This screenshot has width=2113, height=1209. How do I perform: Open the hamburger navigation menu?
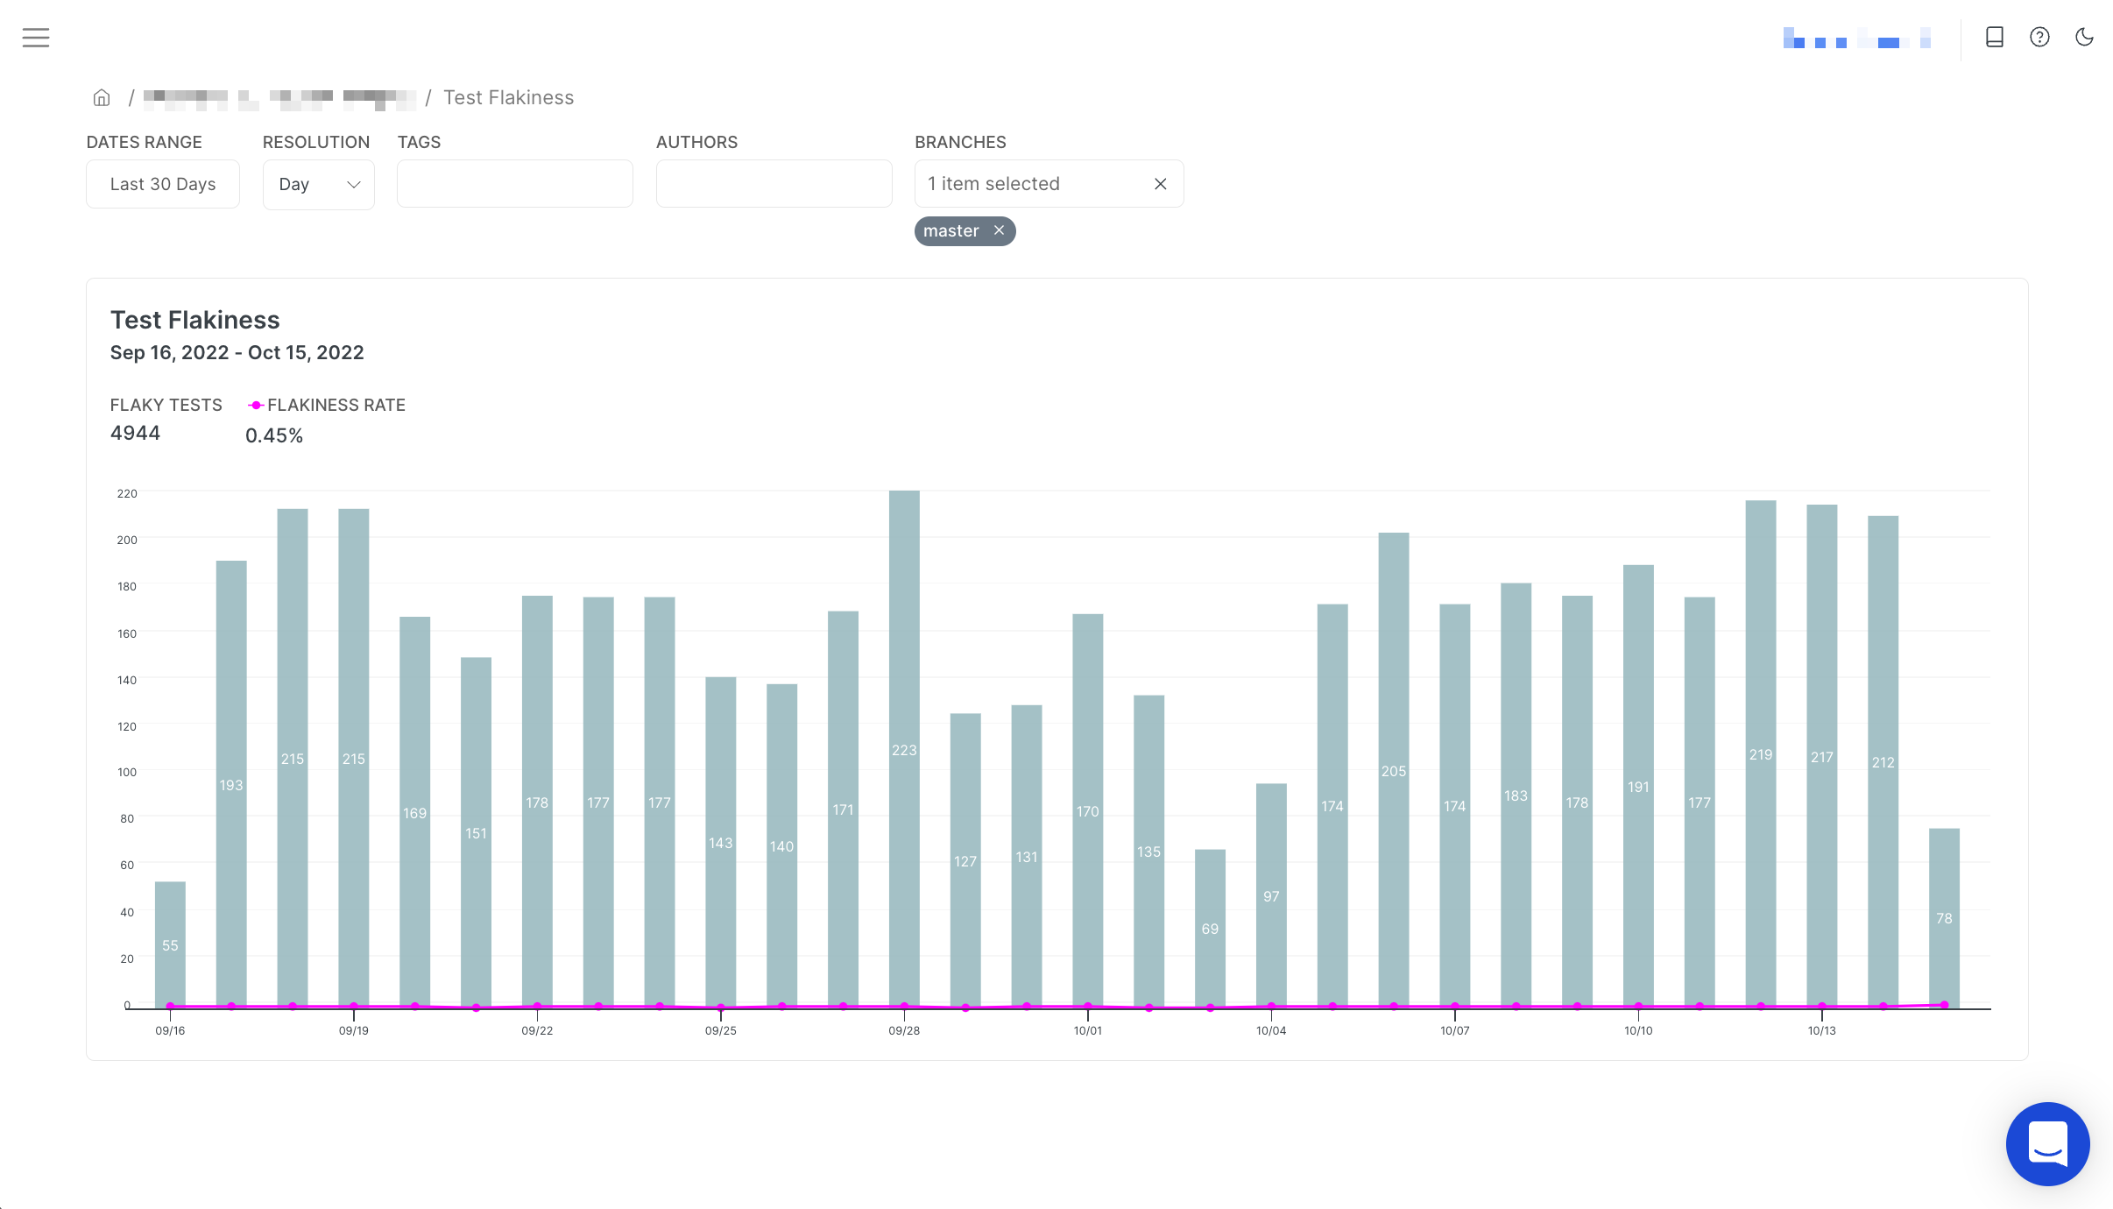click(36, 38)
